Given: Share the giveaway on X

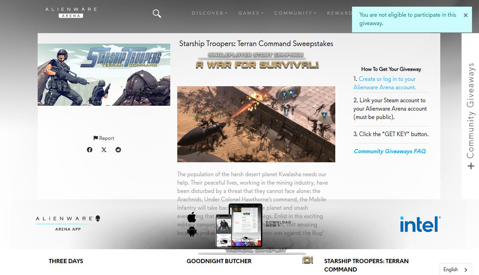Looking at the screenshot, I should pos(104,150).
